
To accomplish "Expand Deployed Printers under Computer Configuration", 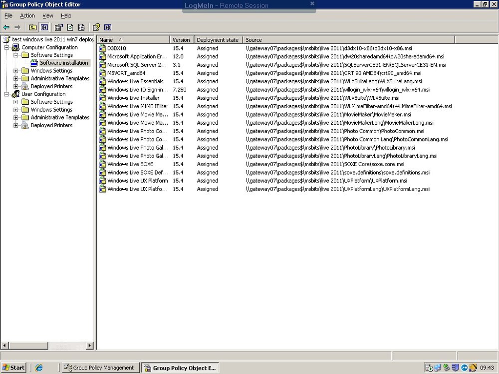I will 15,86.
